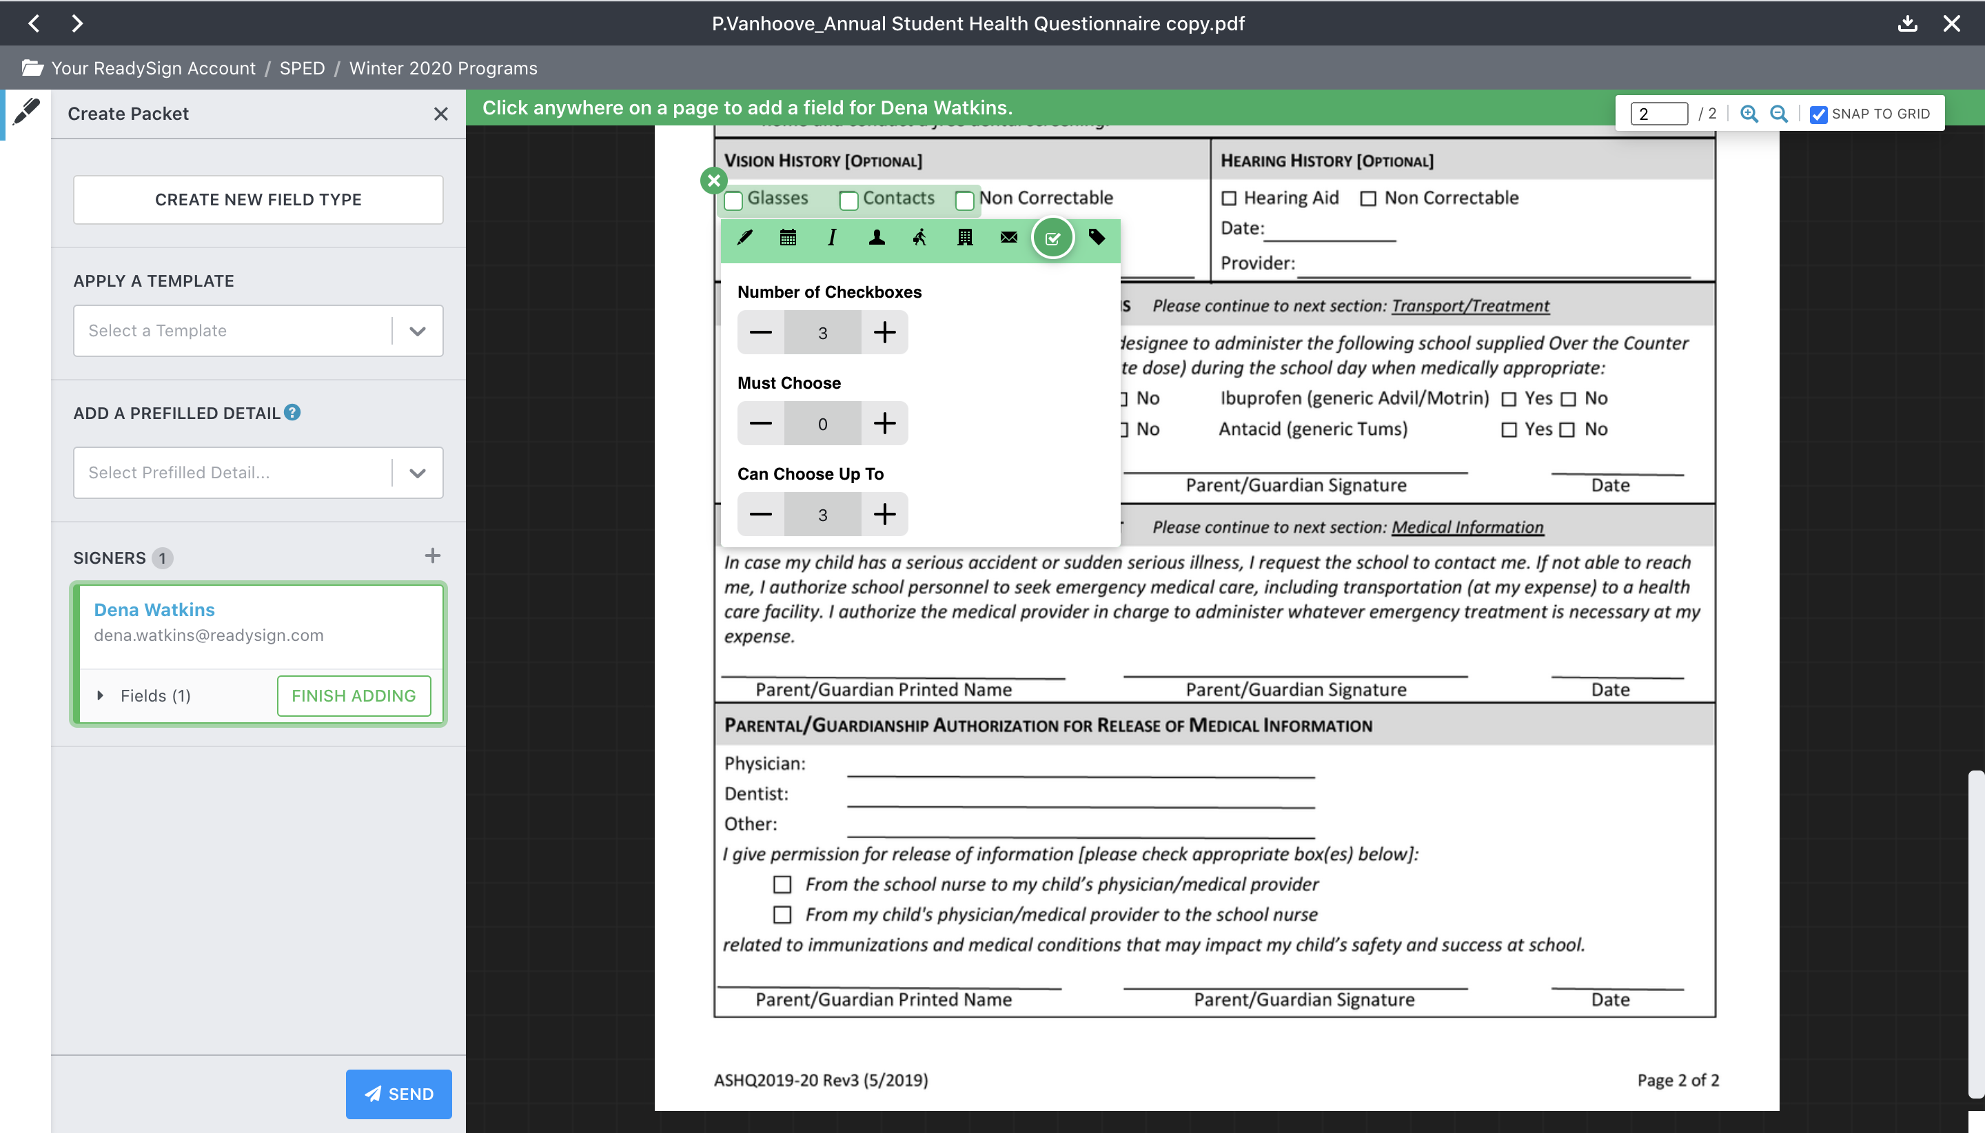Close the document viewer
Image resolution: width=1985 pixels, height=1133 pixels.
tap(1951, 23)
